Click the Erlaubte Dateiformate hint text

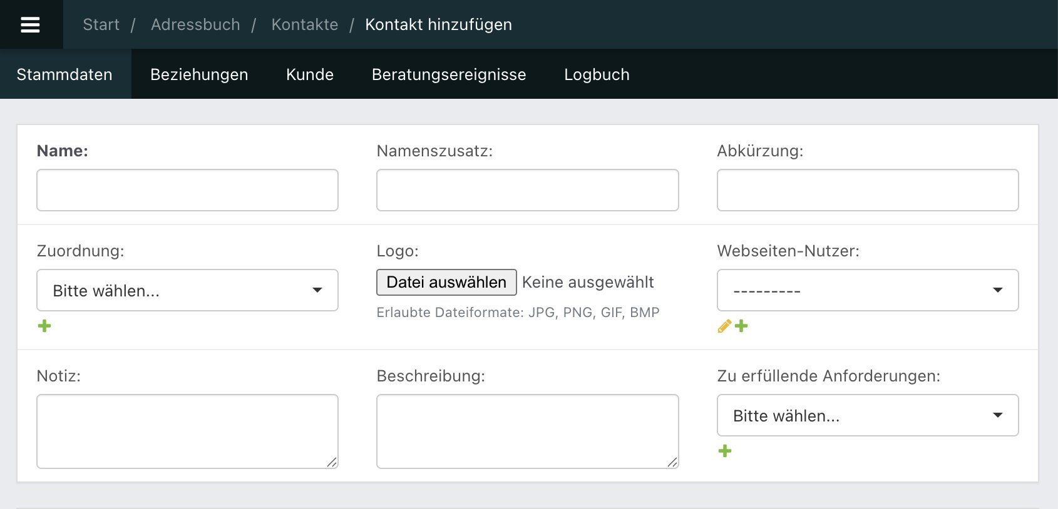click(x=518, y=312)
